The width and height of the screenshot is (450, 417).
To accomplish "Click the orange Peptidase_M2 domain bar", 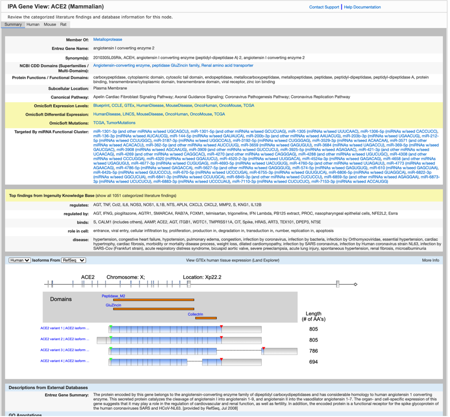I will [x=153, y=300].
